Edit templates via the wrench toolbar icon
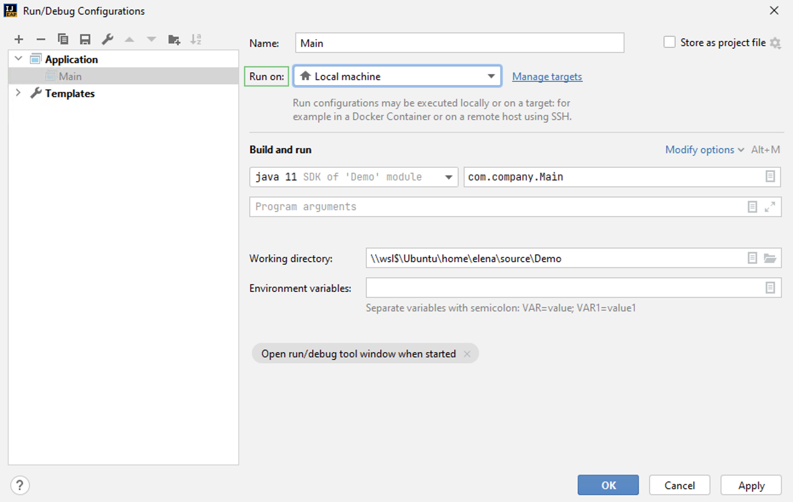The image size is (793, 502). click(x=107, y=40)
